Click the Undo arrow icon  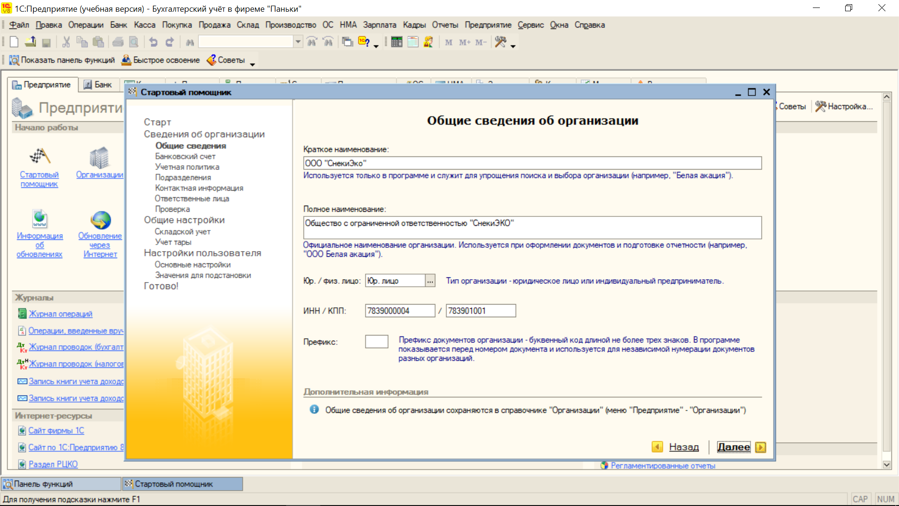[x=153, y=42]
